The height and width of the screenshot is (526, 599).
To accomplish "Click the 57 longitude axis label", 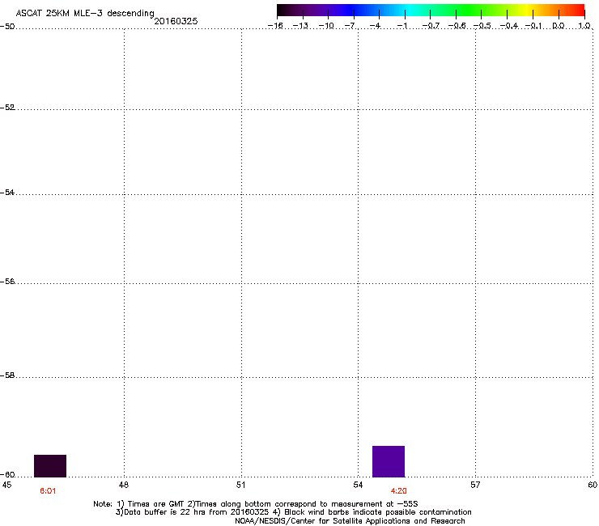I will coord(475,485).
